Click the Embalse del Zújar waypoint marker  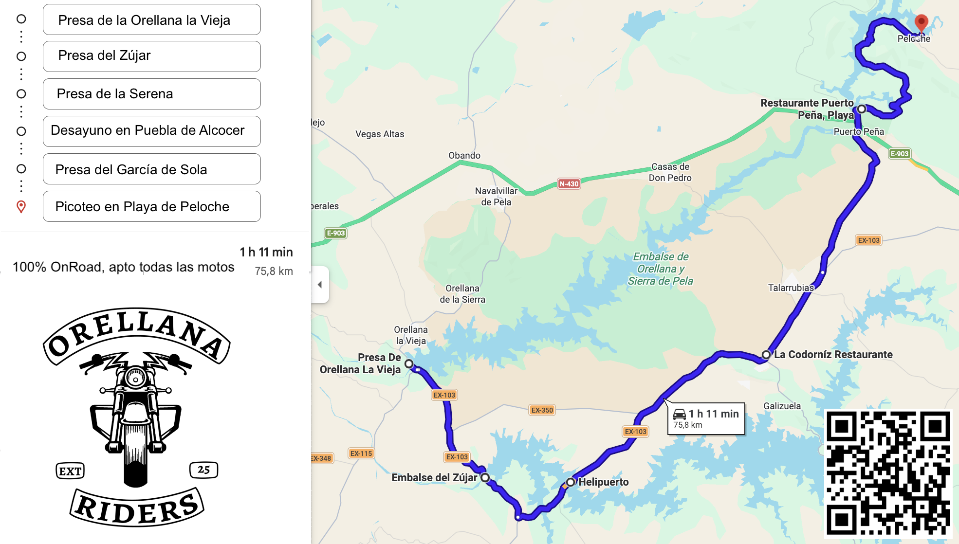(x=485, y=477)
